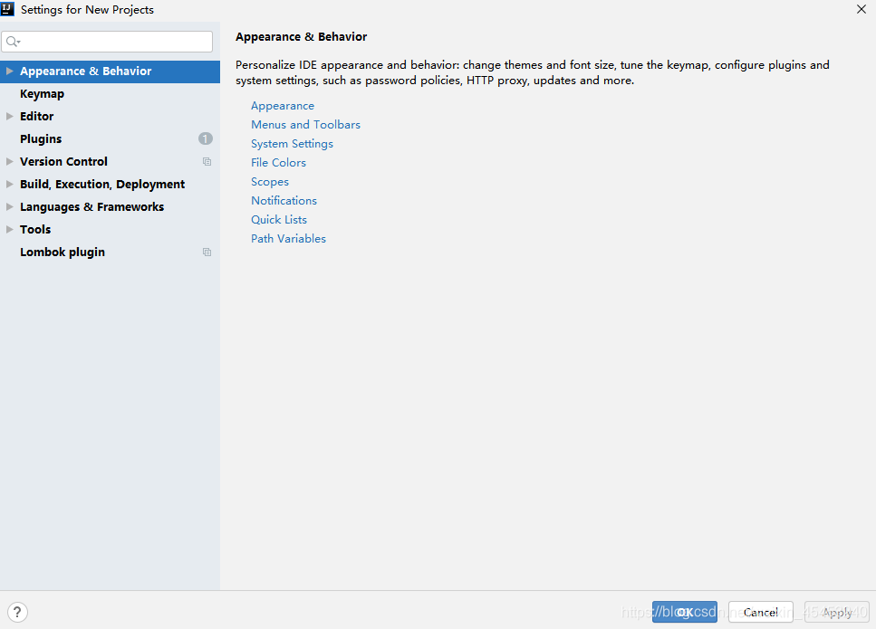The height and width of the screenshot is (629, 876).
Task: Click the IntelliJ logo in title bar
Action: [x=7, y=9]
